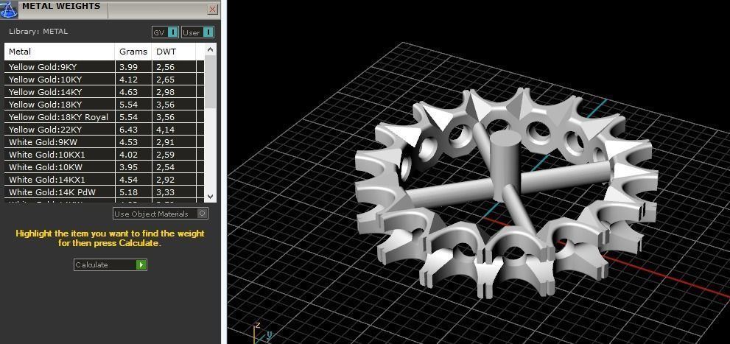This screenshot has height=344, width=730.
Task: Click the 2,56 DWT cell
Action: [x=174, y=67]
